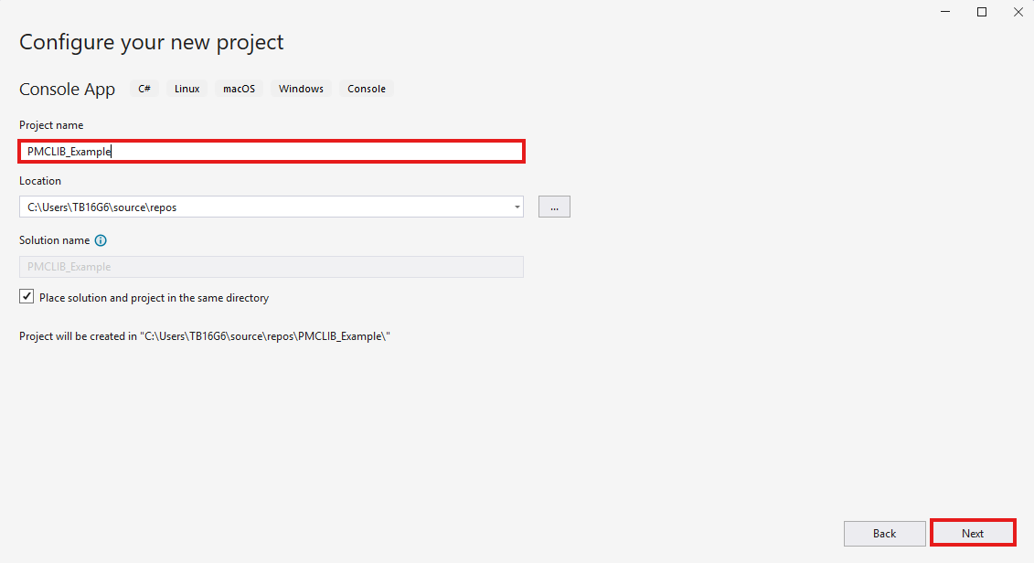Click the 'Project will be created in' path text

(x=205, y=336)
